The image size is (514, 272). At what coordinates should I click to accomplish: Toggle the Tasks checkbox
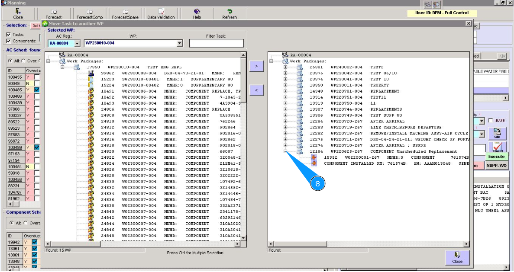(x=9, y=35)
